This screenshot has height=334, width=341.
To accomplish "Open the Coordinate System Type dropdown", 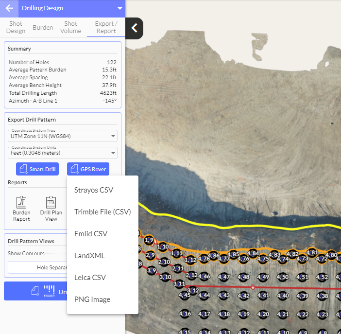I will [63, 136].
